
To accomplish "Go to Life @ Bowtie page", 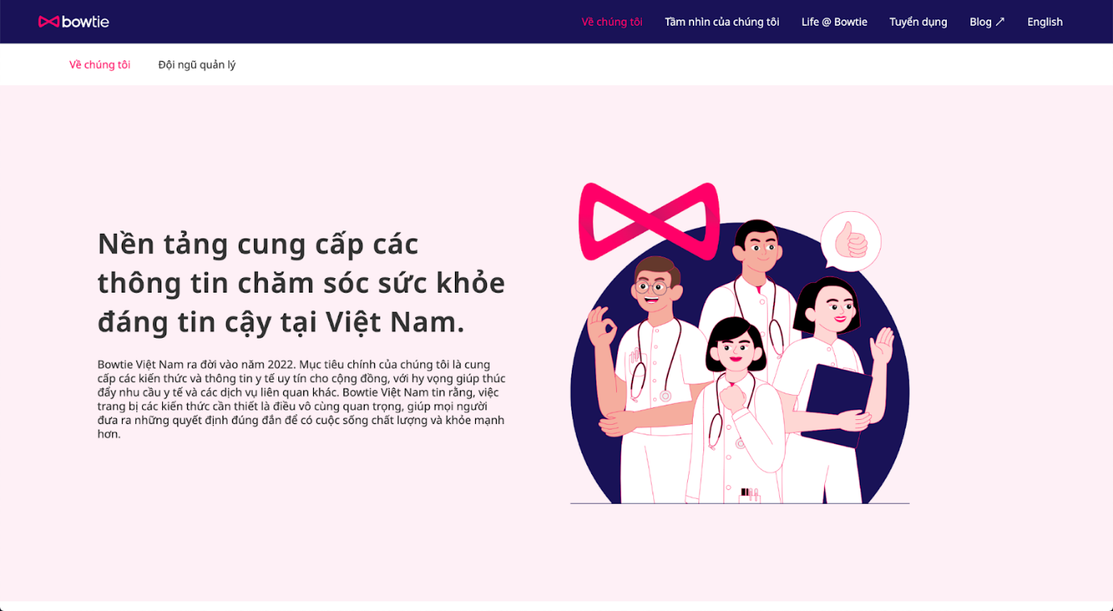I will [834, 22].
